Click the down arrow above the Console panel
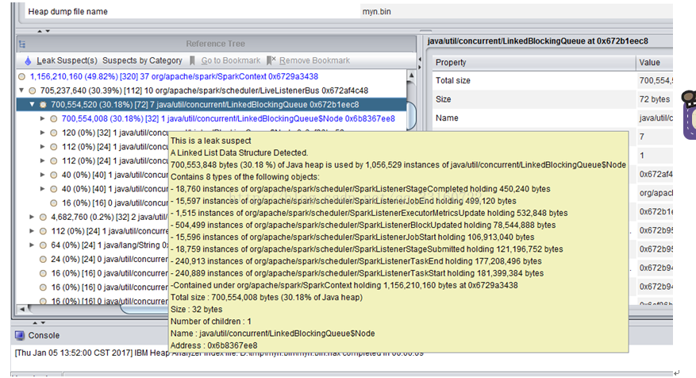 point(43,322)
